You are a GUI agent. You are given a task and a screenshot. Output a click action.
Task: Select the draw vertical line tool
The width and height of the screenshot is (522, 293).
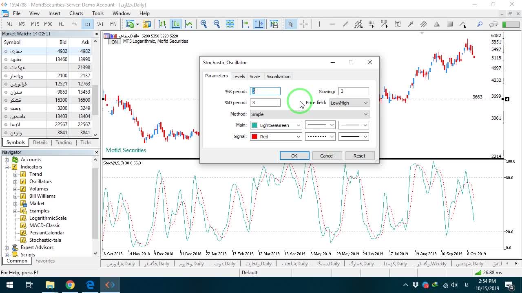point(319,24)
